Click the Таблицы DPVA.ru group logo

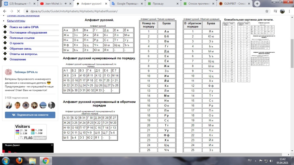(x=8, y=72)
